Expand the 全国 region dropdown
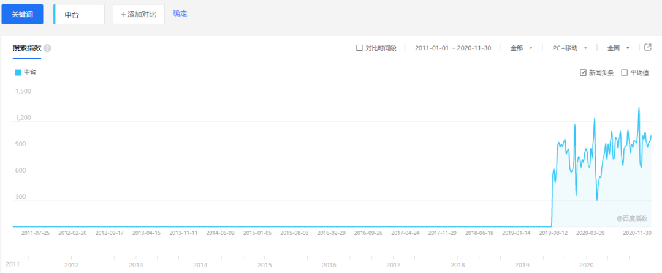This screenshot has width=662, height=273. (618, 48)
